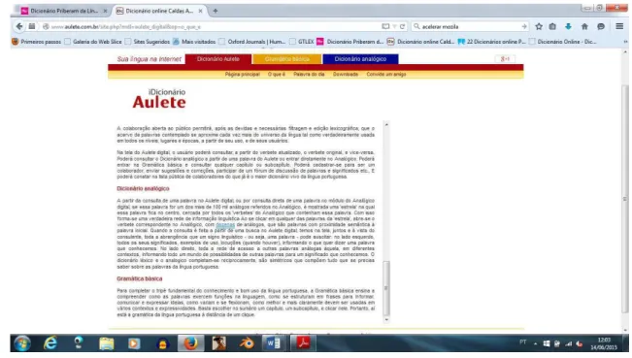This screenshot has width=632, height=358.
Task: Click the inner content scroll up arrow
Action: coord(386,125)
